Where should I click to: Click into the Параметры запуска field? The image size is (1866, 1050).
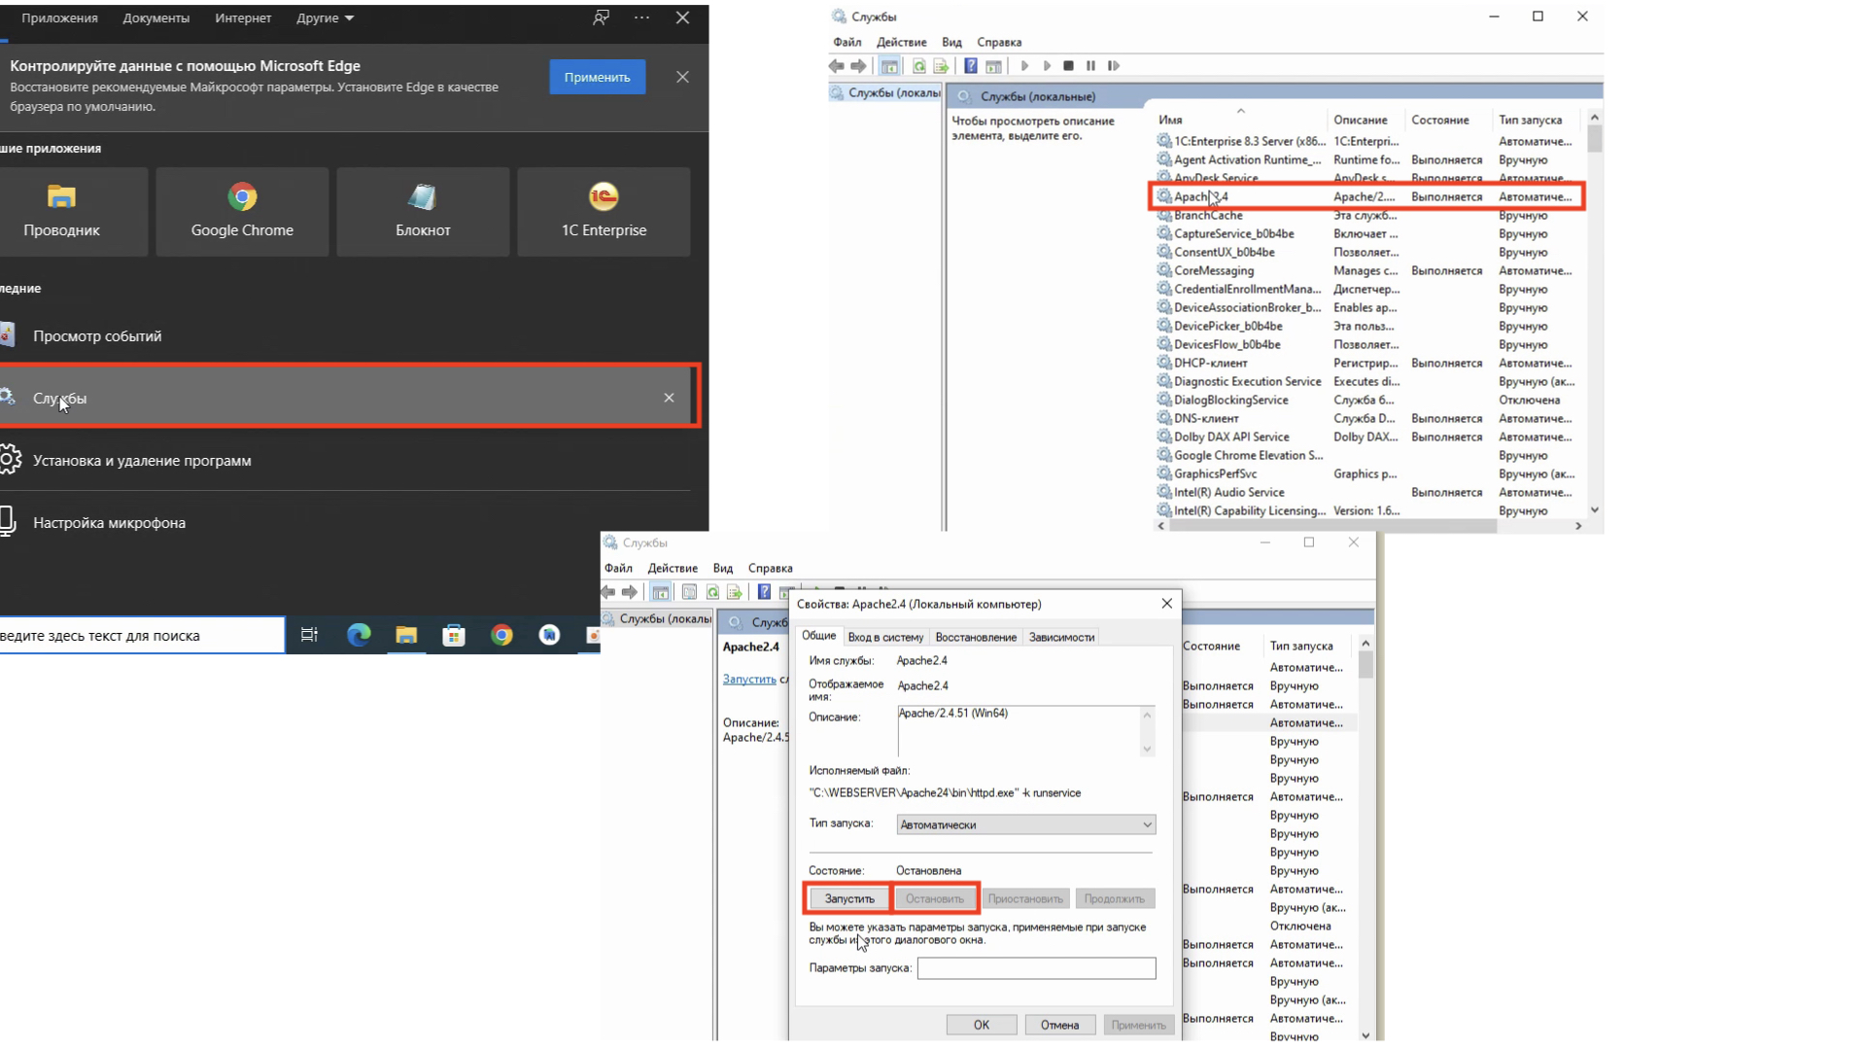1036,968
